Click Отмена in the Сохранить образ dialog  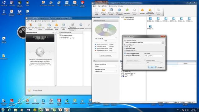pyautogui.click(x=160, y=67)
